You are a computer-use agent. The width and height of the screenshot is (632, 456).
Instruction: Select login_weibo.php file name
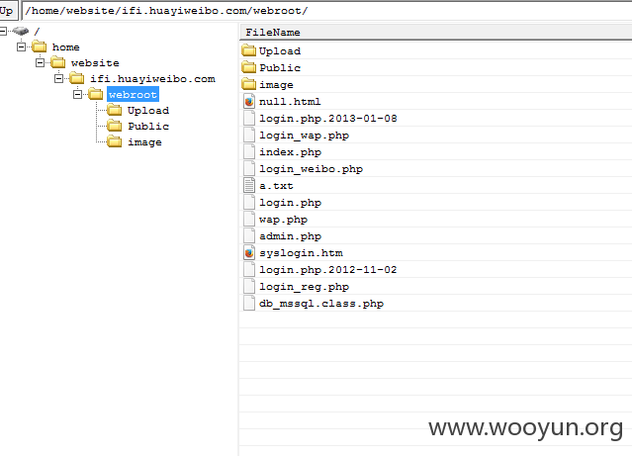pos(311,169)
